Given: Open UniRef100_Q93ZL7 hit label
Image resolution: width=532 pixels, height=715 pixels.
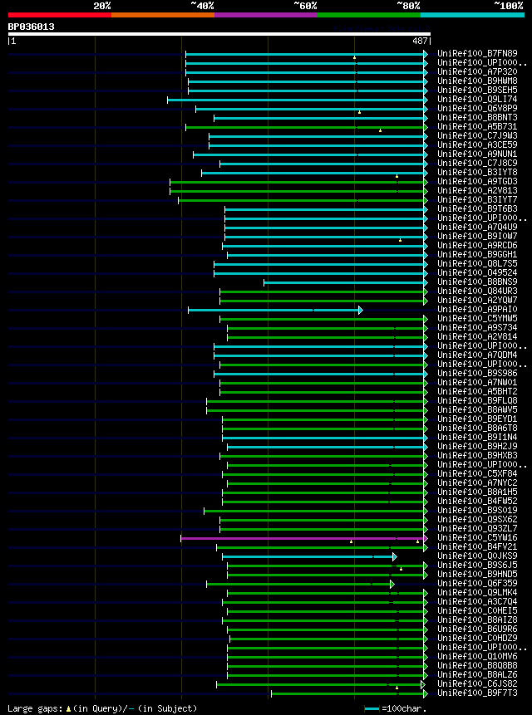Looking at the screenshot, I should coord(477,528).
